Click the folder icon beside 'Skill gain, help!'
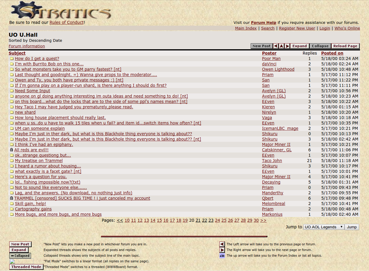369x271 pixels. [12, 204]
